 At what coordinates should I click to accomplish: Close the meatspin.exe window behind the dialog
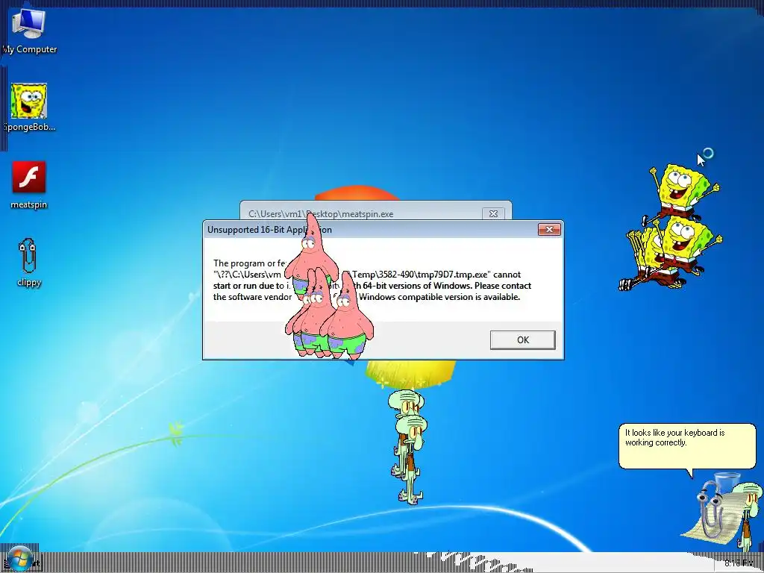coord(493,214)
